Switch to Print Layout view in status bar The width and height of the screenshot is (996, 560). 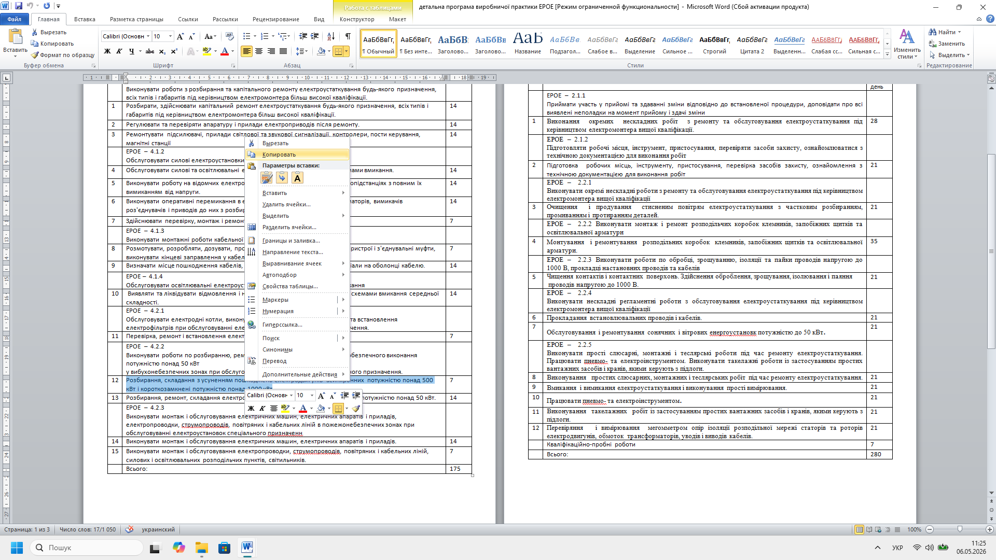pyautogui.click(x=860, y=529)
